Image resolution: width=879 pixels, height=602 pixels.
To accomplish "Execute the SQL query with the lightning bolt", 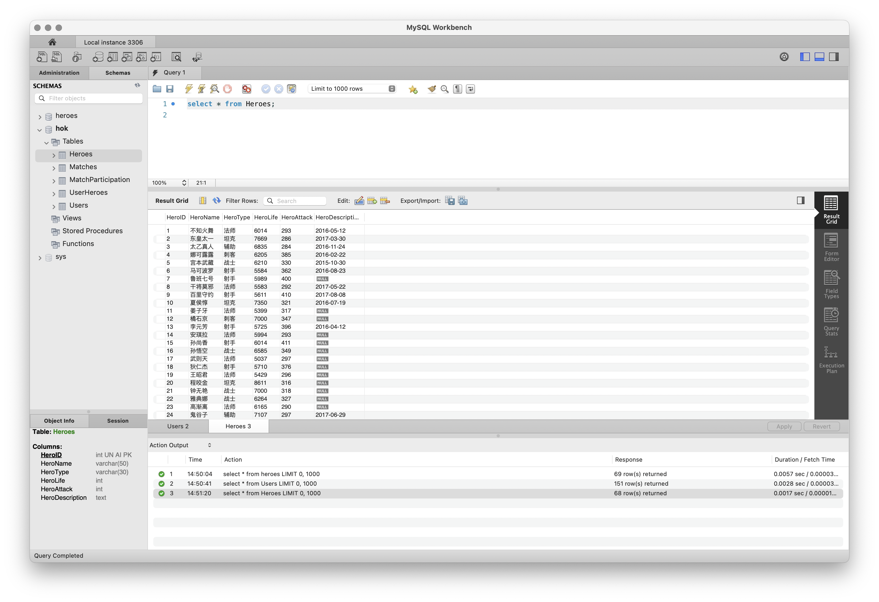I will (188, 89).
